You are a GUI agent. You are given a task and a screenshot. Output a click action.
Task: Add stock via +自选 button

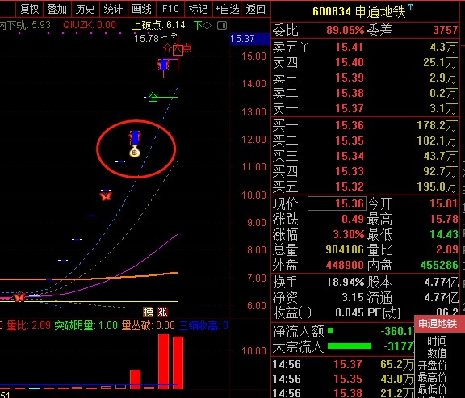click(227, 9)
